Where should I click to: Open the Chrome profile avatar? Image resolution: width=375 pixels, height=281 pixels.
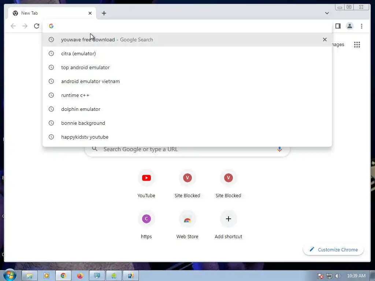pyautogui.click(x=350, y=26)
